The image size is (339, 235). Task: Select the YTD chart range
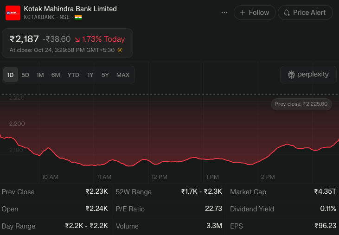pyautogui.click(x=73, y=75)
